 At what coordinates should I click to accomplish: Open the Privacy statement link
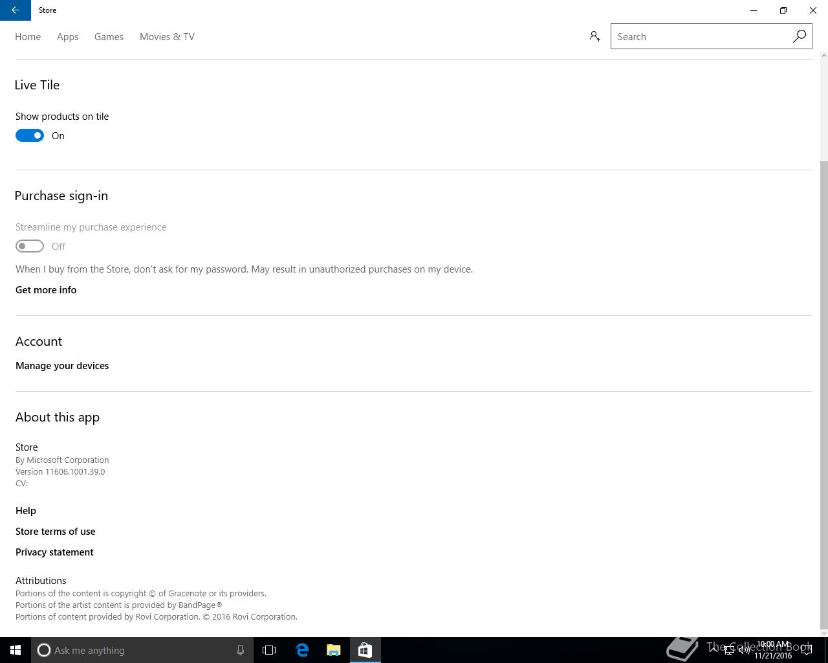54,552
